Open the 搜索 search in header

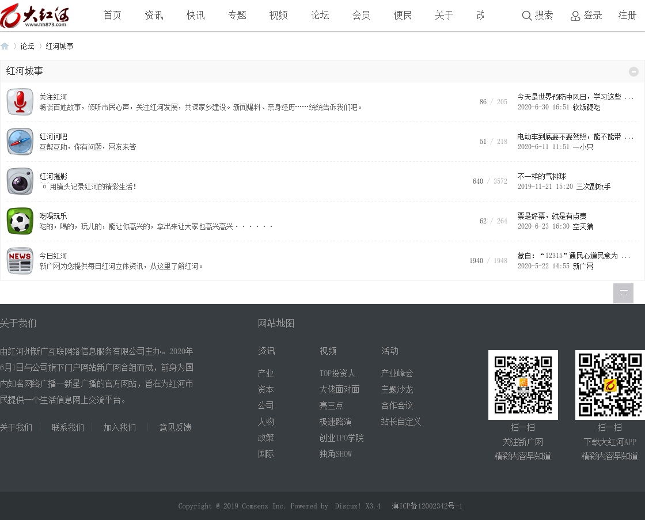537,16
